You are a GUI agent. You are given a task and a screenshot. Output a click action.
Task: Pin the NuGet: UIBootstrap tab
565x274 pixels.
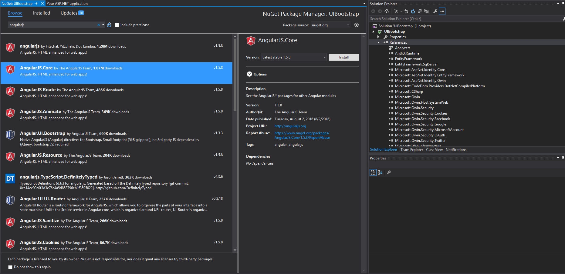tap(37, 4)
